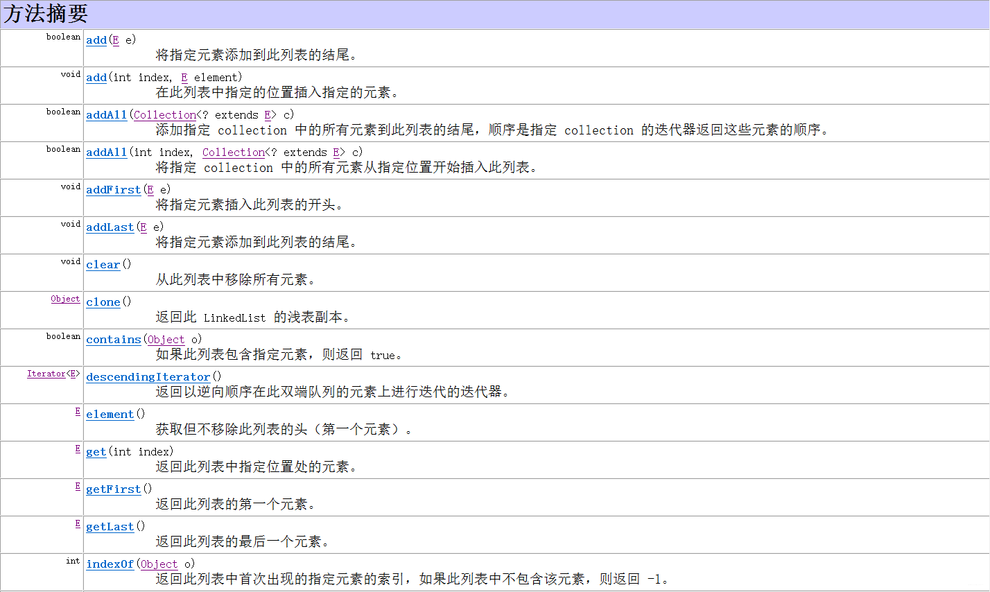This screenshot has width=990, height=592.
Task: Click description 返回此列表的第一个元素
Action: 235,504
